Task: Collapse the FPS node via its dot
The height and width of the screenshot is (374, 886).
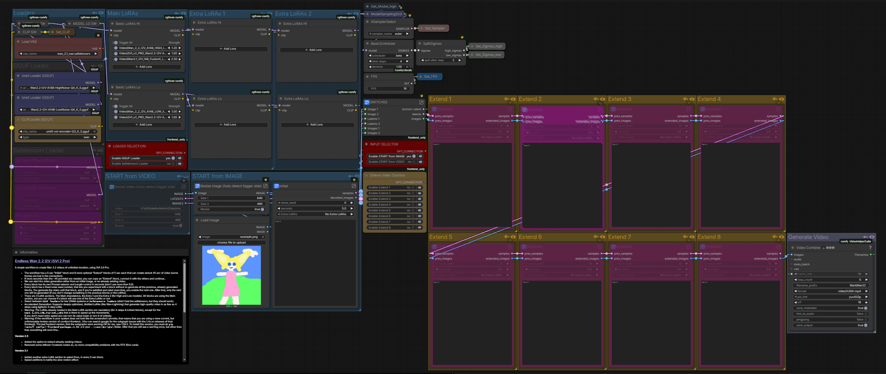Action: pyautogui.click(x=367, y=76)
